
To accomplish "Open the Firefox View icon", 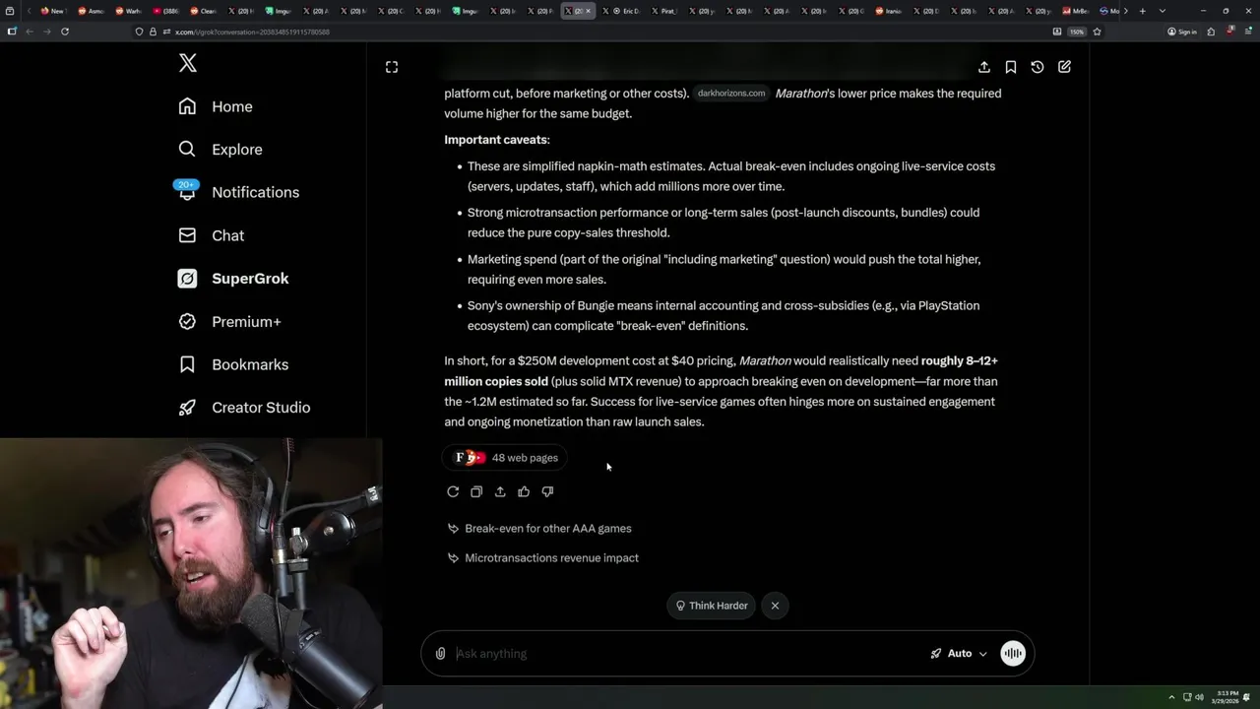I will tap(10, 11).
